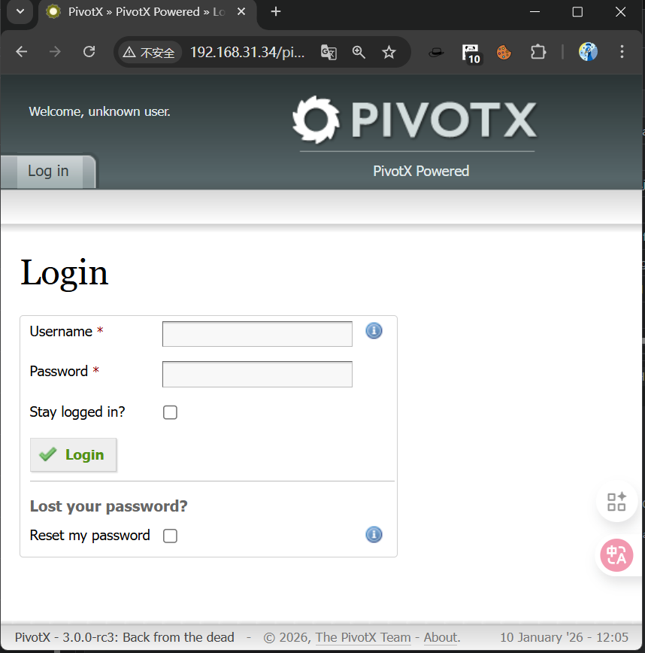Click the PivotX logo in header
This screenshot has width=645, height=653.
click(x=414, y=120)
